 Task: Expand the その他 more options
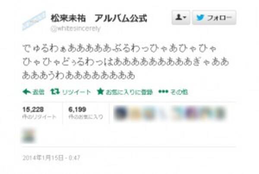tap(179, 92)
